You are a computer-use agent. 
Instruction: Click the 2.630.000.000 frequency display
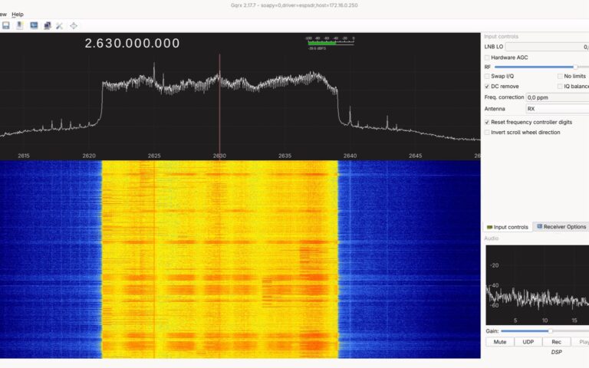point(132,43)
